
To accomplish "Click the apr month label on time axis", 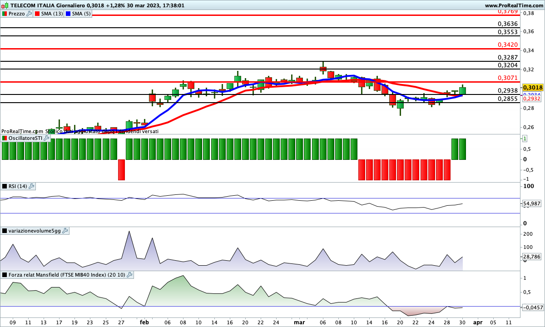I will coord(478,322).
